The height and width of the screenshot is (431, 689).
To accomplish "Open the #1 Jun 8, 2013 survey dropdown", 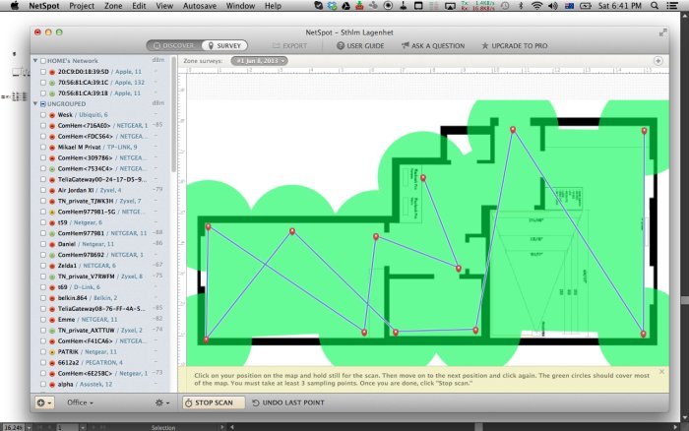I will pos(259,61).
